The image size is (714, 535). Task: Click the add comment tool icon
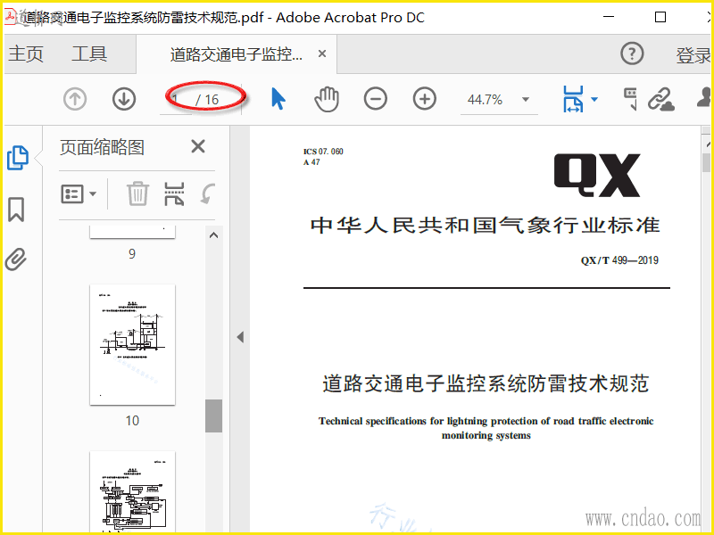pyautogui.click(x=631, y=99)
